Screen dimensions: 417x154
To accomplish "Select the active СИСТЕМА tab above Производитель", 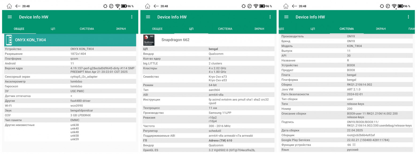I will 347,29.
